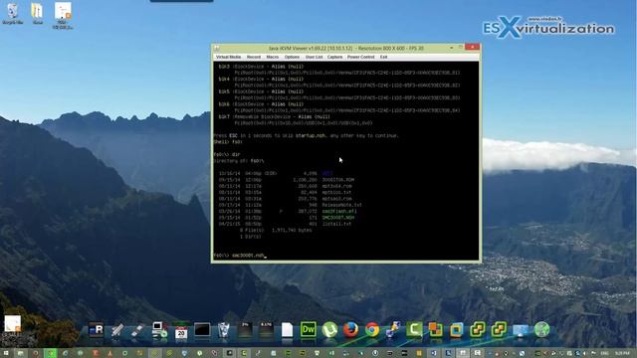Open the blue monitor remote desktop dock icon

[520, 329]
